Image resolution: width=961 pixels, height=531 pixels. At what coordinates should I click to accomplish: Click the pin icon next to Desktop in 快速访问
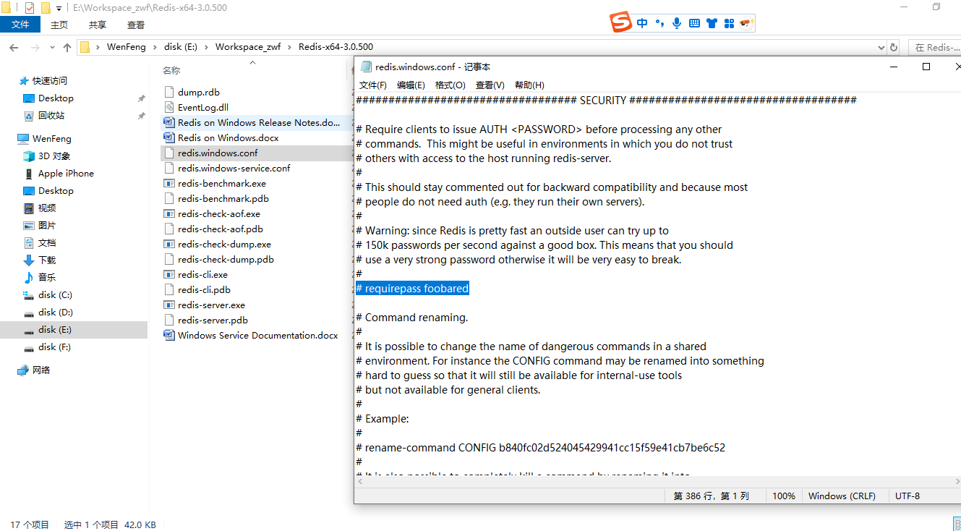(142, 98)
